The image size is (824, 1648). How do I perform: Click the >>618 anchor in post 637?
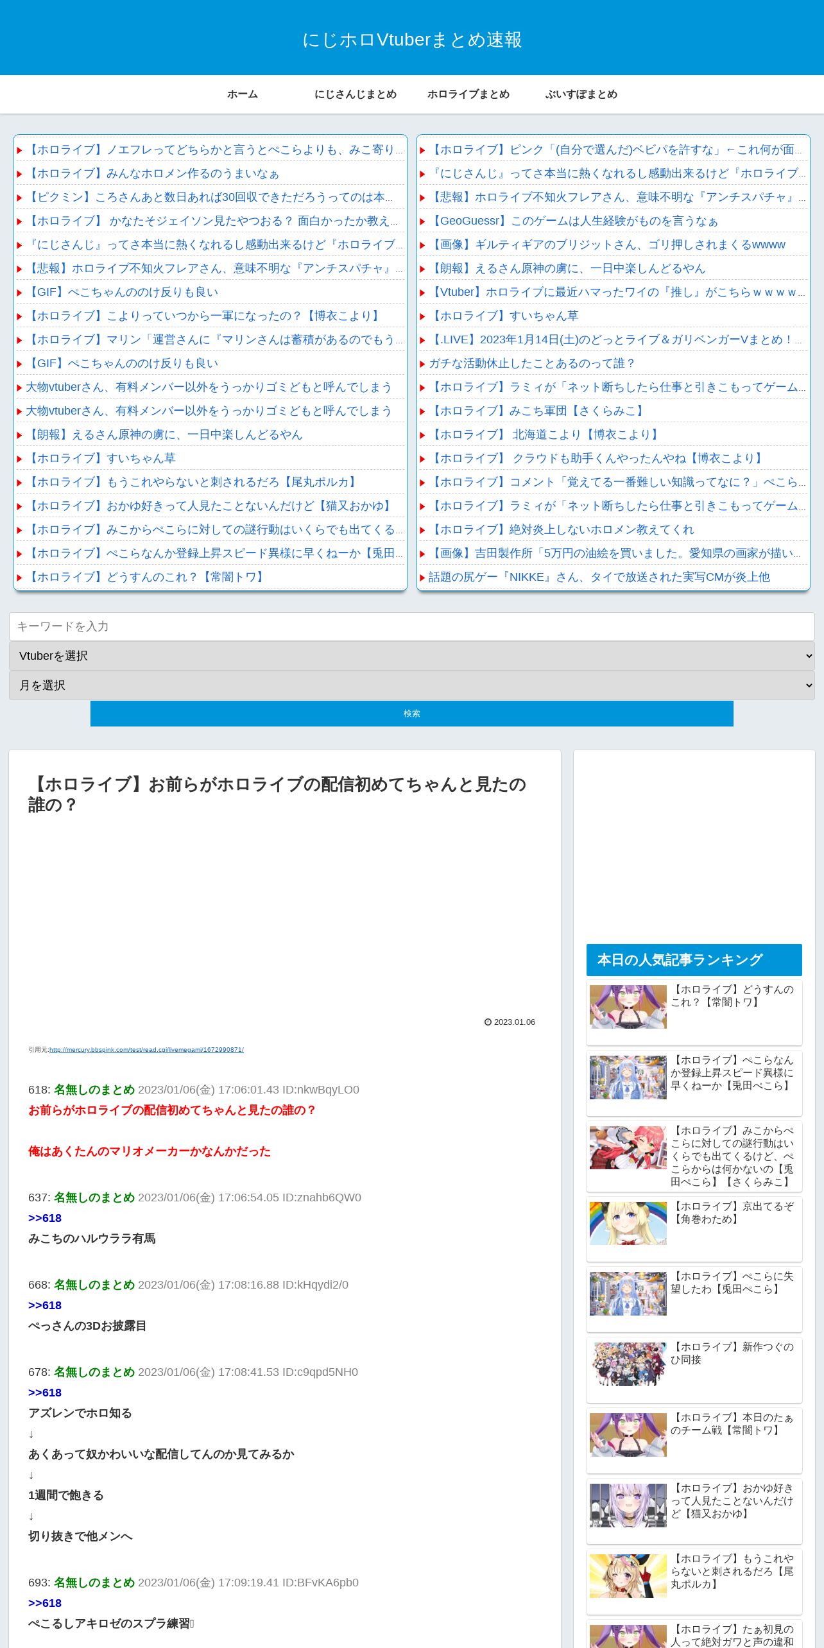point(45,1218)
